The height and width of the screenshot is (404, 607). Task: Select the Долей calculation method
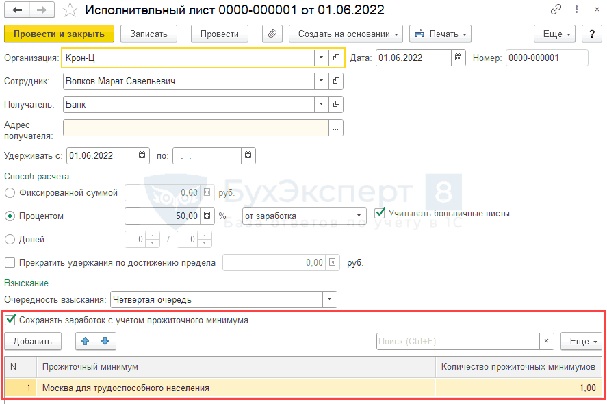pos(10,240)
